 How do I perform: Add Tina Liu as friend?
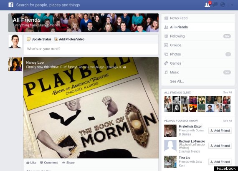point(220,162)
